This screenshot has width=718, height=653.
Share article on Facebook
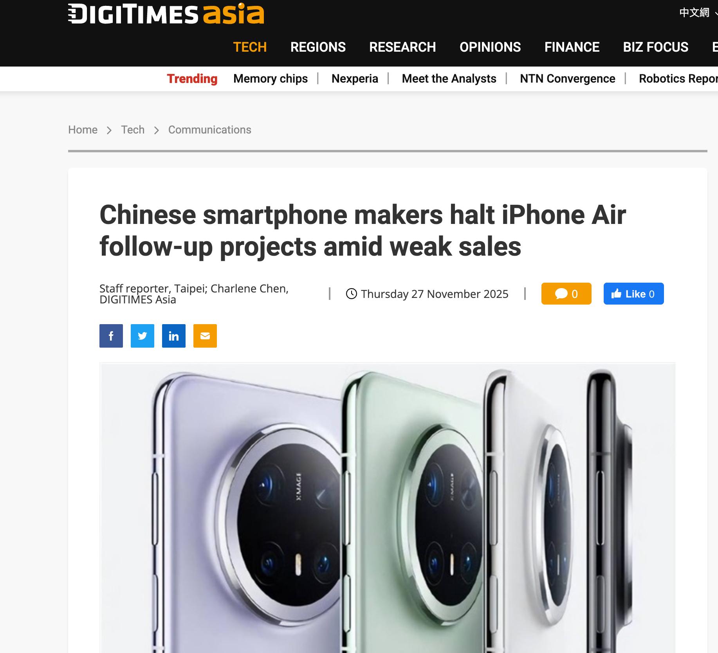point(111,336)
